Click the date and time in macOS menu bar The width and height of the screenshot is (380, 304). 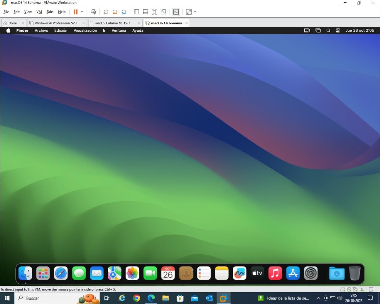pos(359,30)
